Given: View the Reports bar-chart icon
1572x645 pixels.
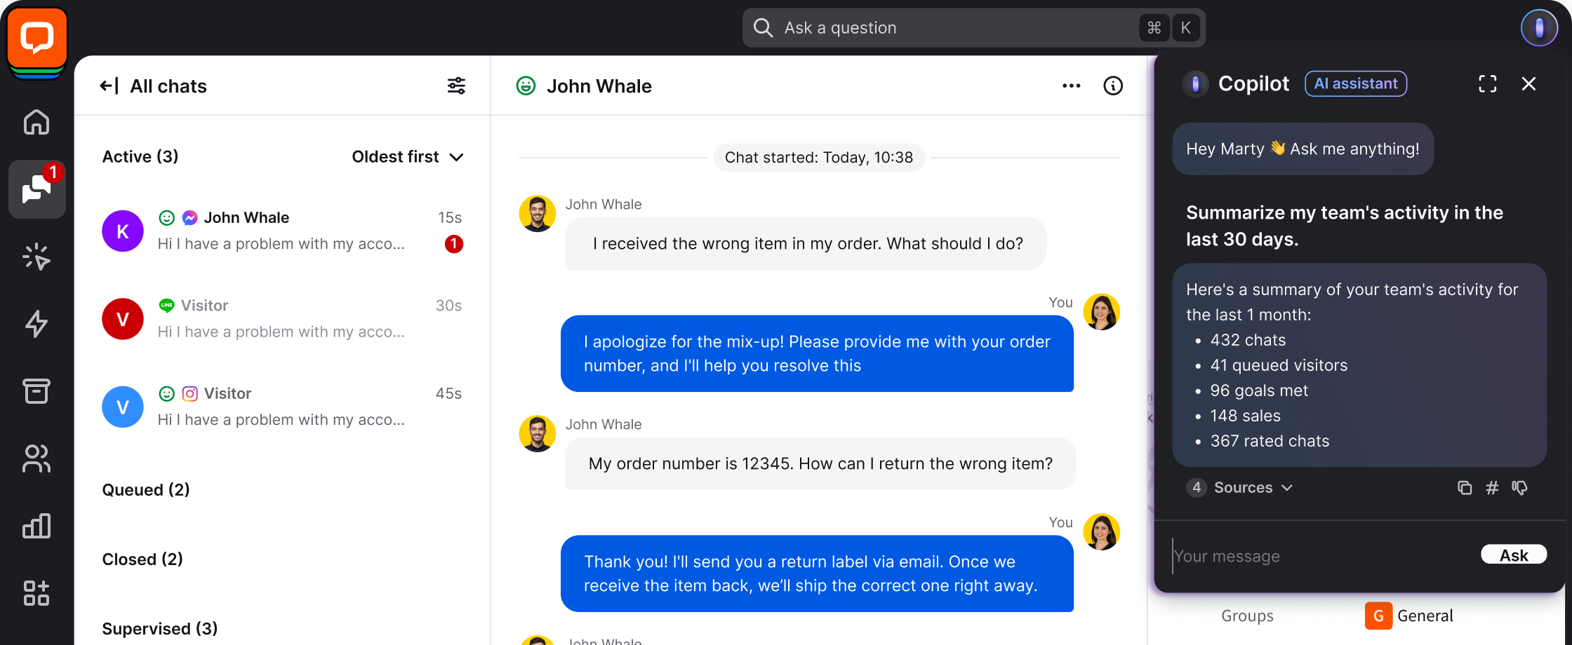Looking at the screenshot, I should (x=36, y=526).
